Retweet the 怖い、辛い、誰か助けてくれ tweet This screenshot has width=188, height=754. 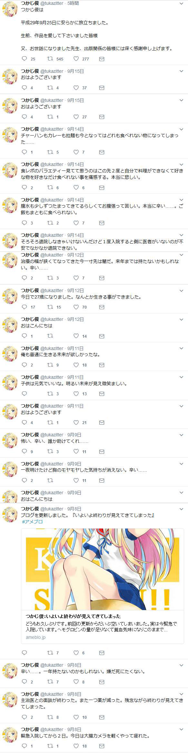[50, 451]
